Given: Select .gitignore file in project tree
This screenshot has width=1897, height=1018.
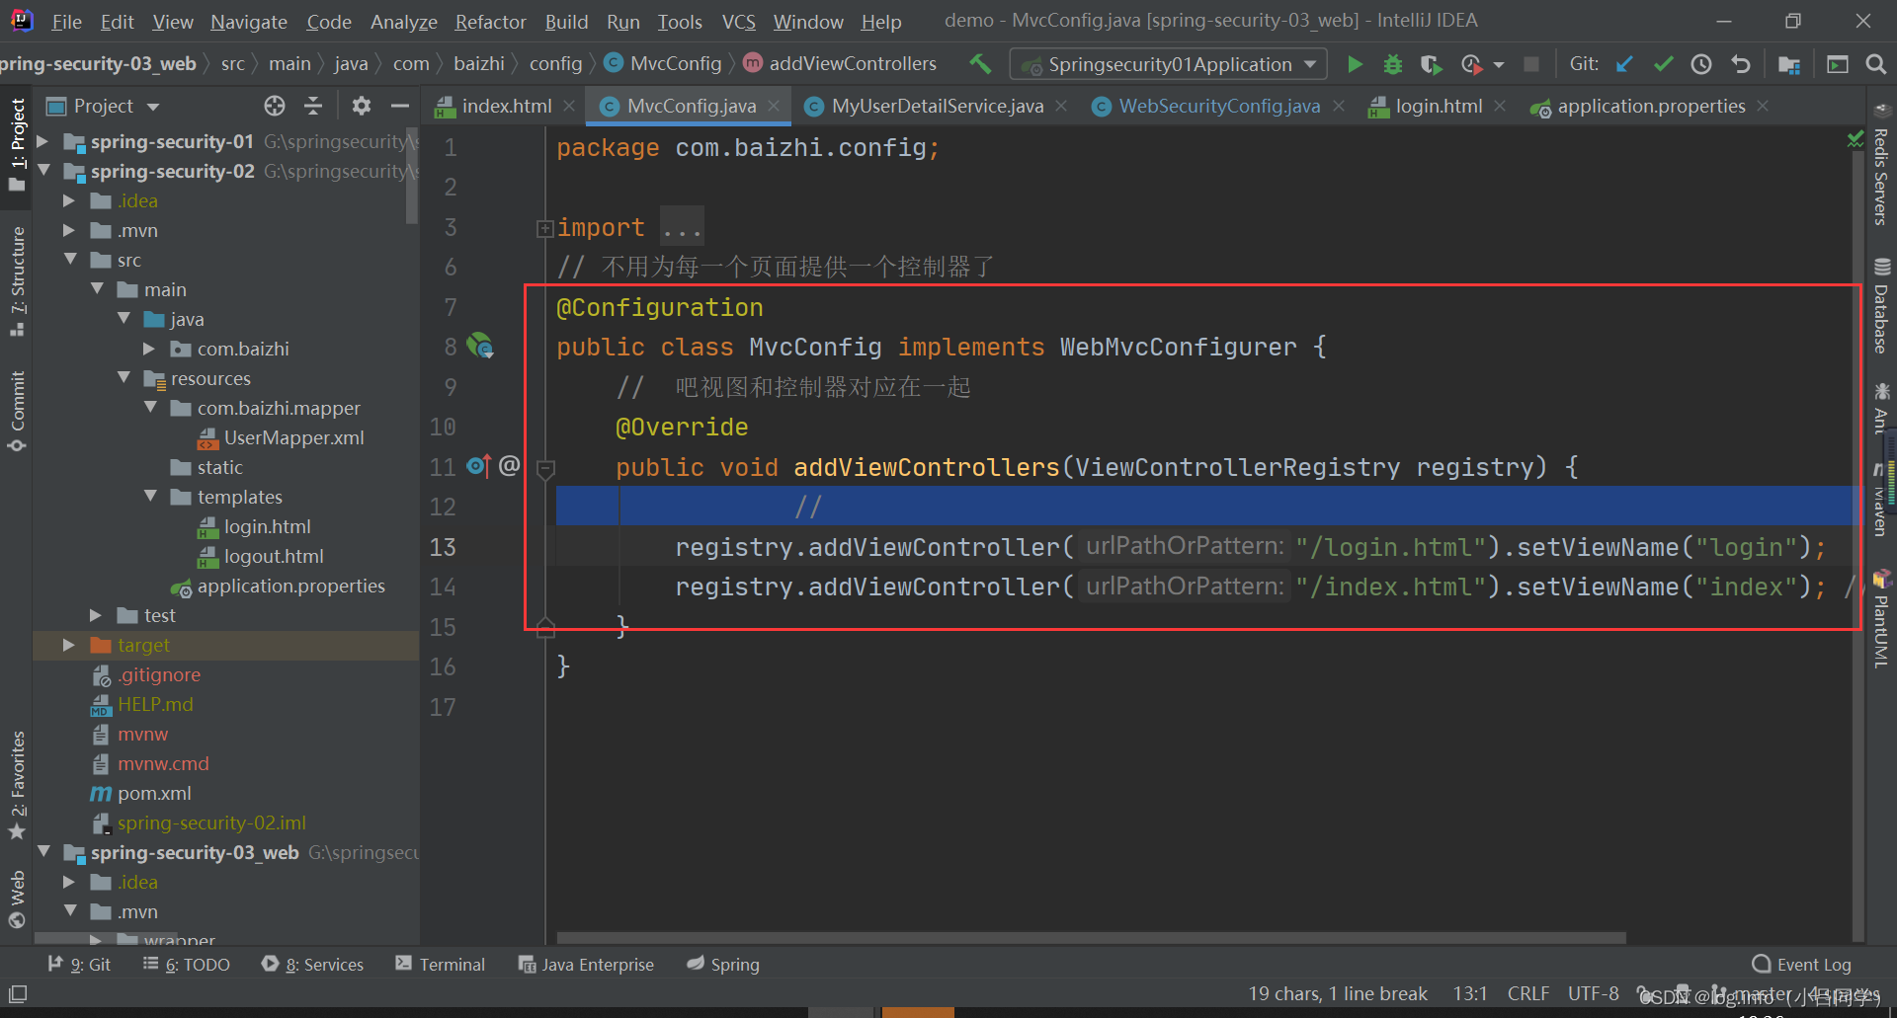Looking at the screenshot, I should 158,674.
